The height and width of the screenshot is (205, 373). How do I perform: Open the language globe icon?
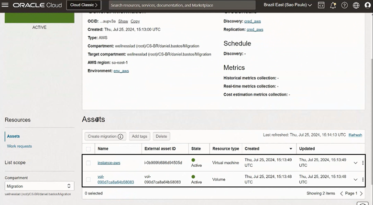[x=356, y=5]
